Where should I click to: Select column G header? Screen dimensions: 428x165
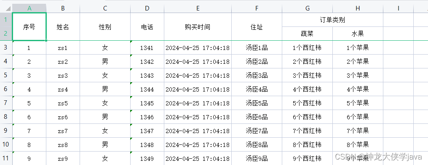pyautogui.click(x=308, y=8)
